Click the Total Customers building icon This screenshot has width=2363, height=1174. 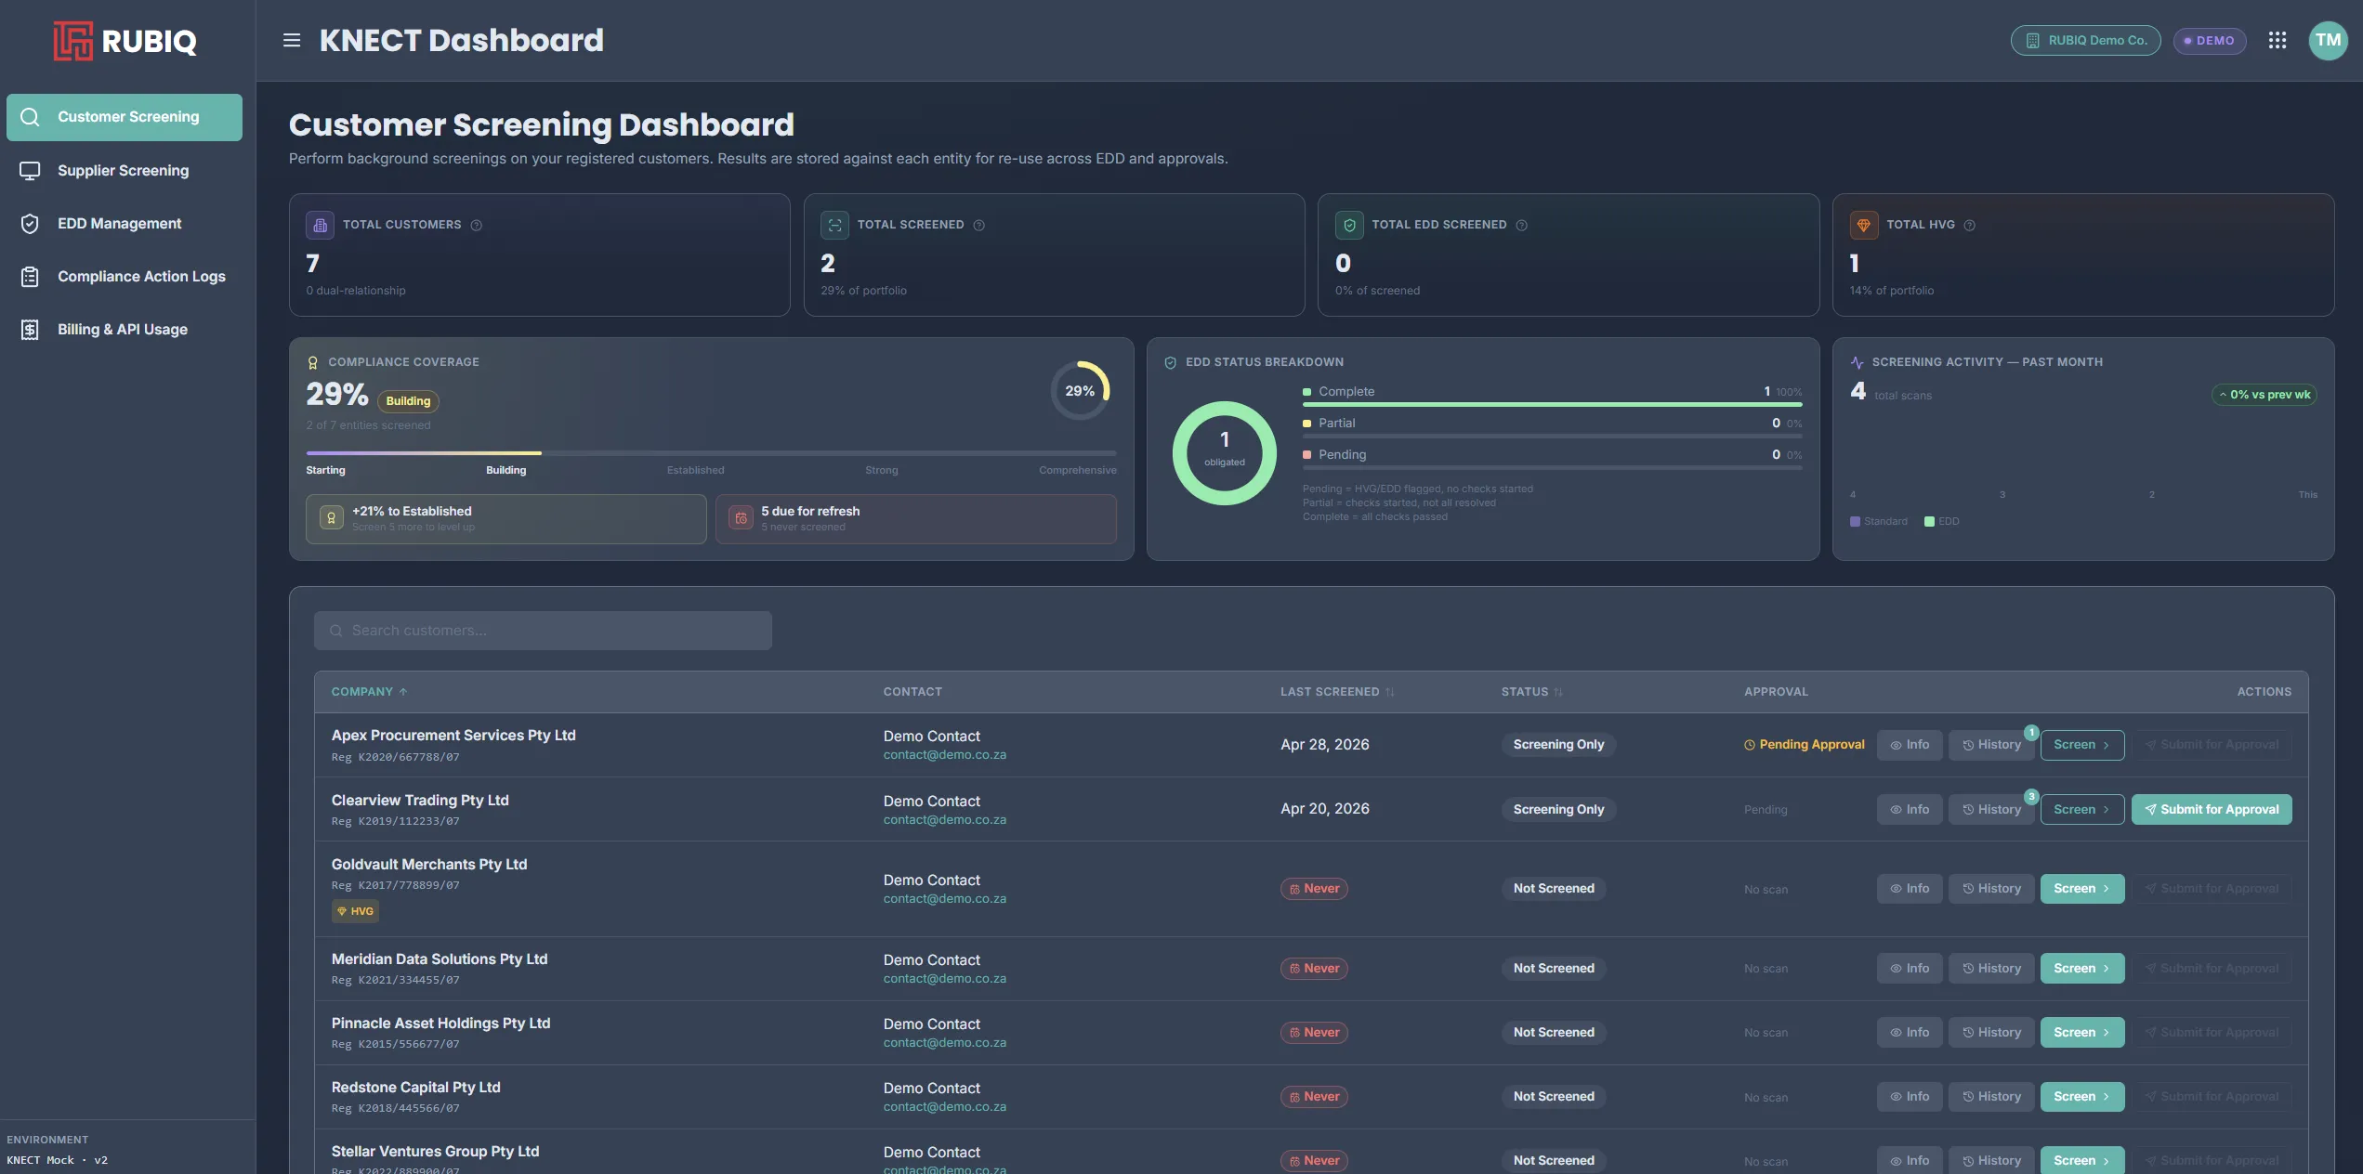click(321, 225)
